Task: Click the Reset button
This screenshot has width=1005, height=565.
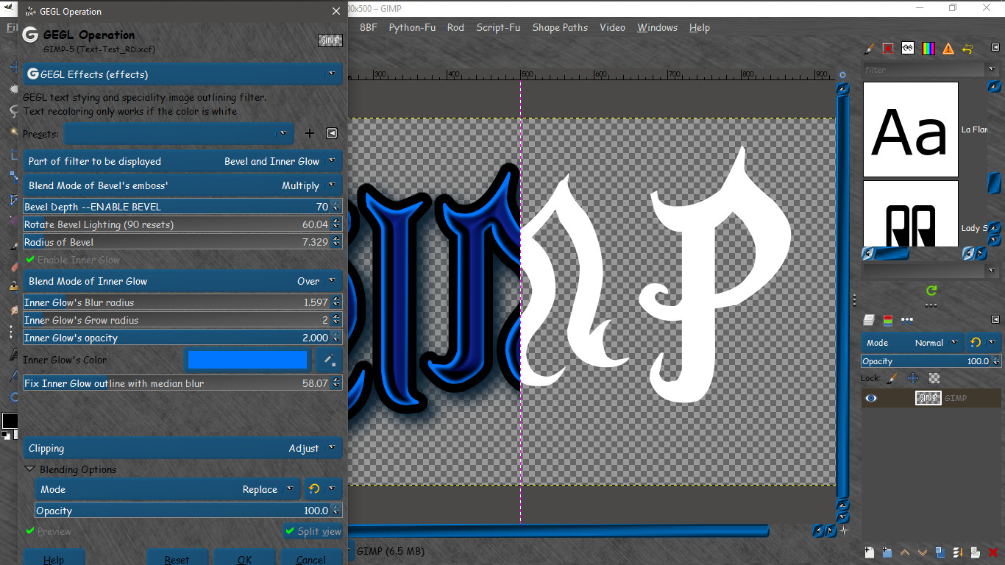Action: [x=177, y=558]
